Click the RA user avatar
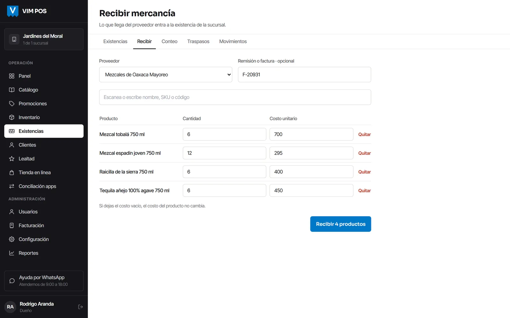The image size is (510, 318). (10, 307)
